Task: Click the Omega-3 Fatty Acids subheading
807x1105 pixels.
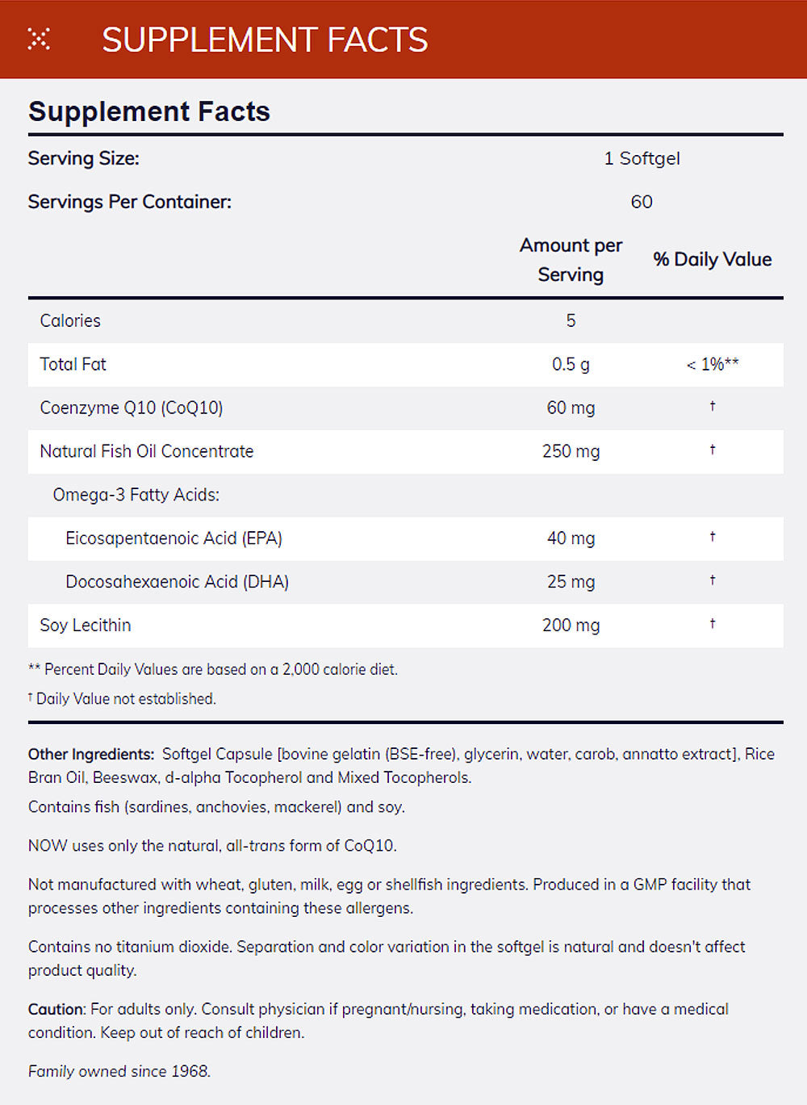Action: click(x=136, y=495)
